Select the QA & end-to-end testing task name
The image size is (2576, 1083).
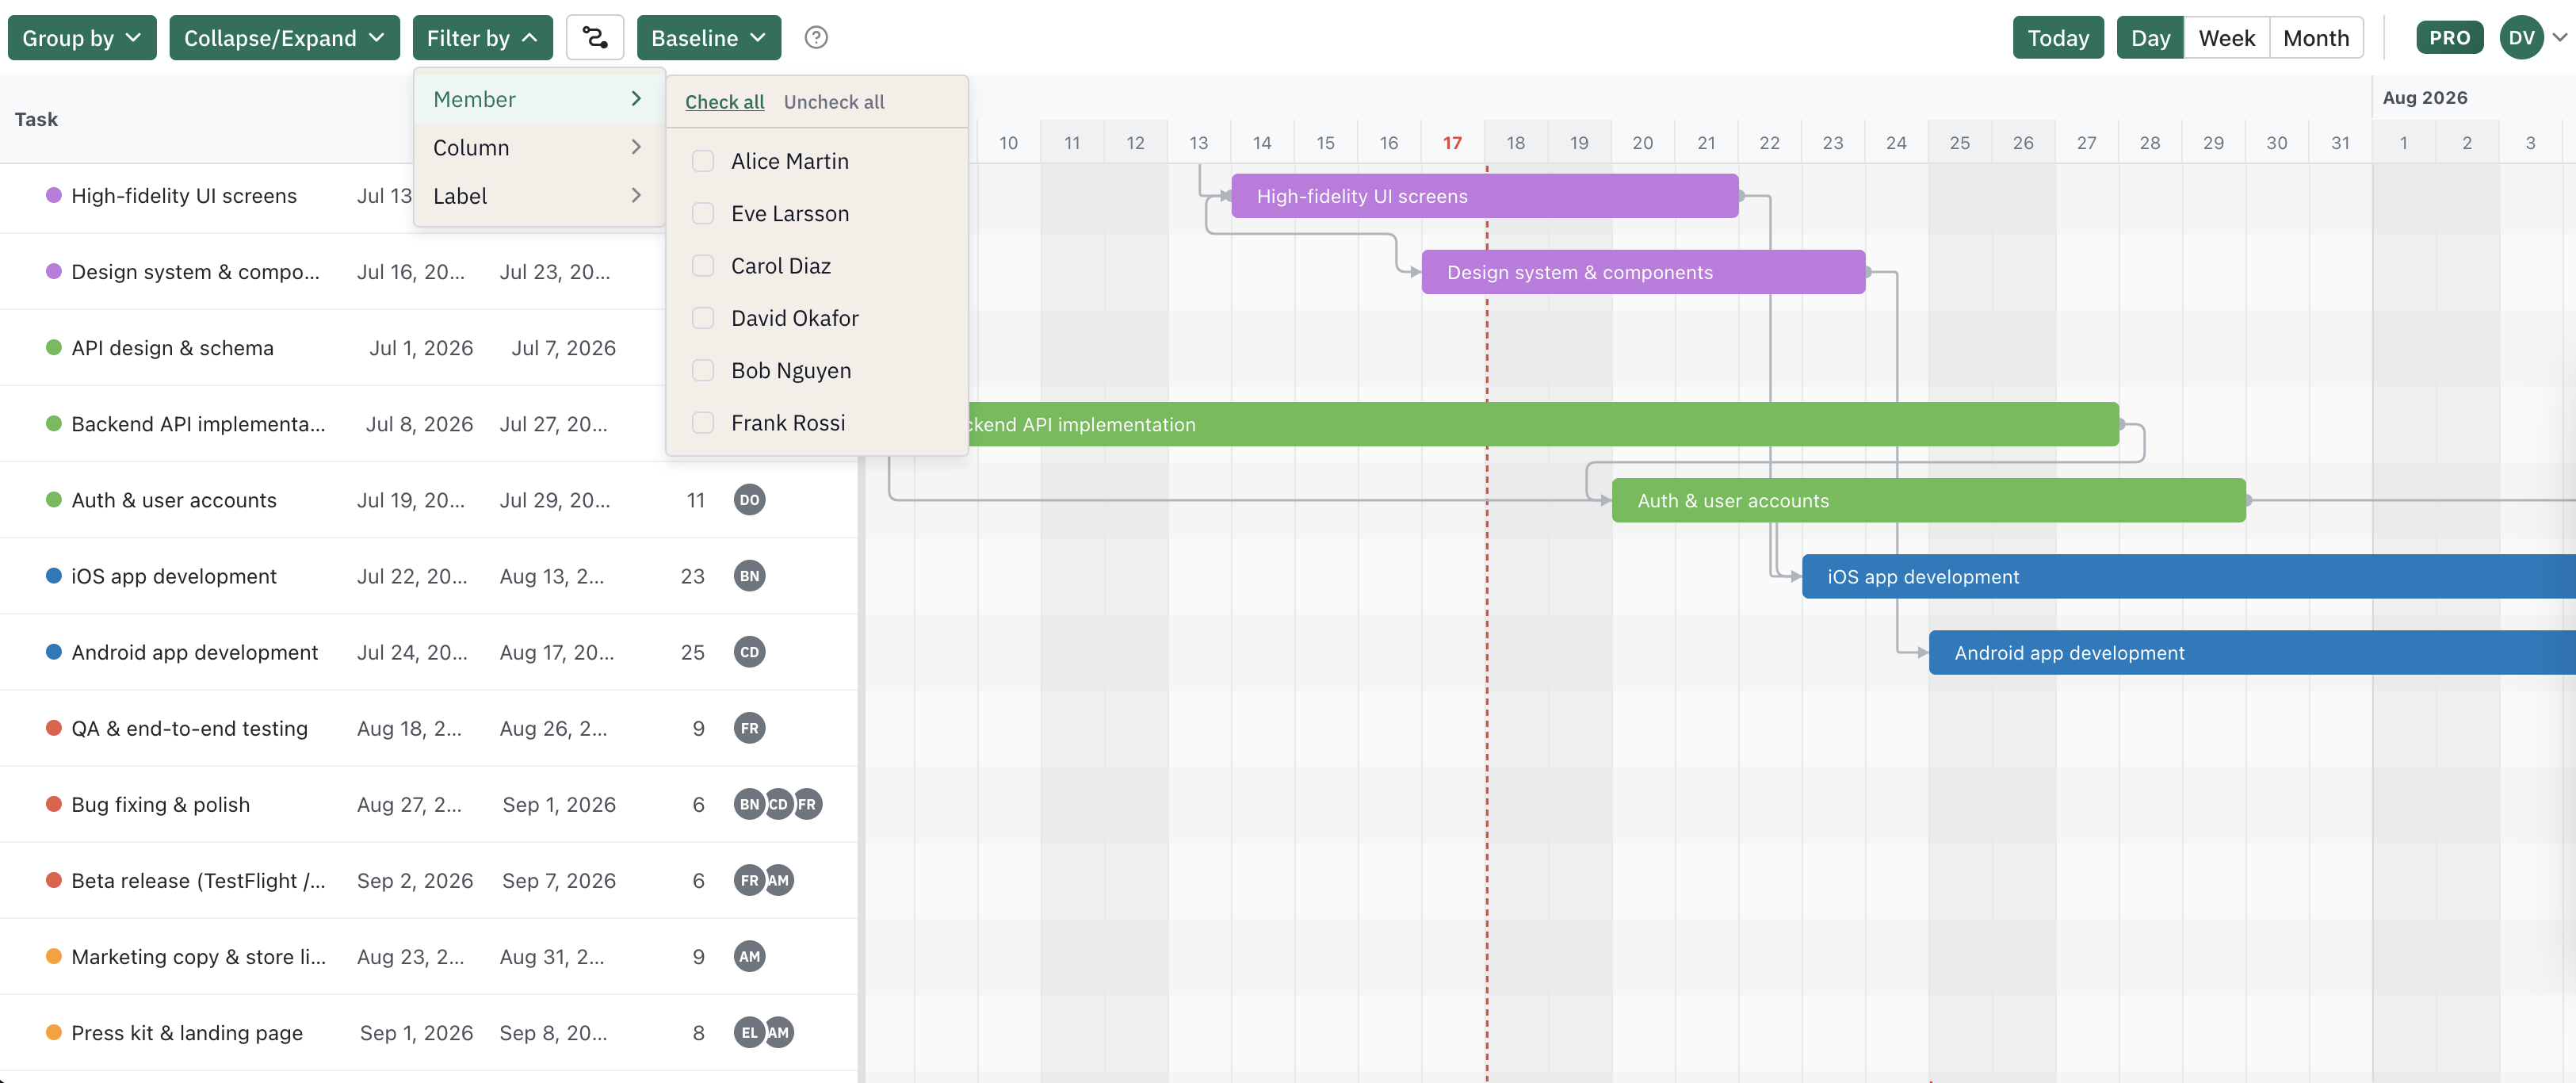point(189,728)
